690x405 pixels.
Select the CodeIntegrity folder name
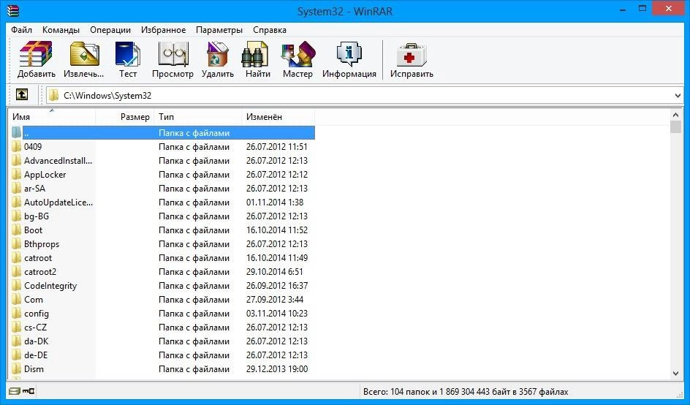tap(50, 286)
